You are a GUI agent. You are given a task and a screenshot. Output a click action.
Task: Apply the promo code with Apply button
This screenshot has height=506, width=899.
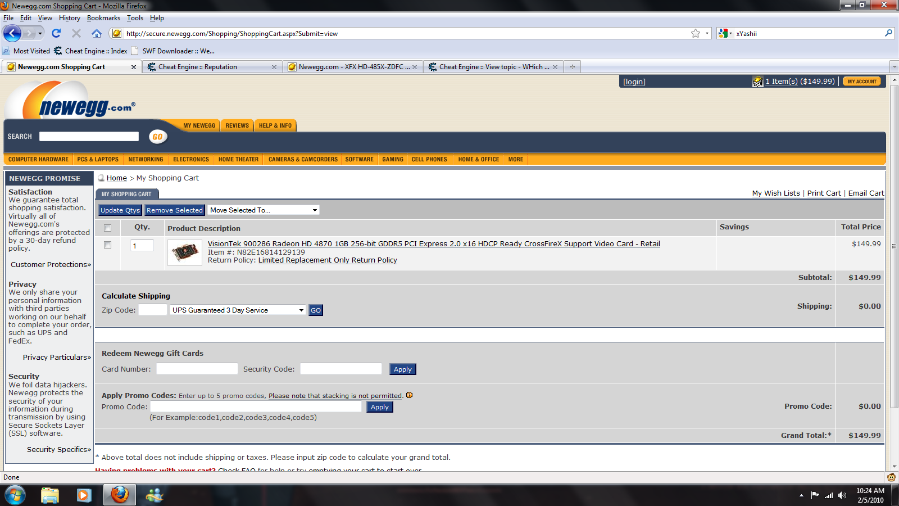point(380,407)
